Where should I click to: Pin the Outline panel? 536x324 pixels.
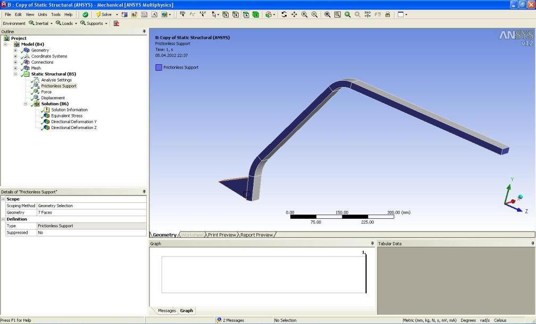click(144, 31)
